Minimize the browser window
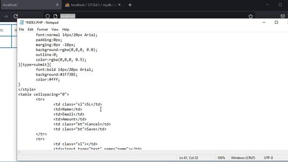Image resolution: width=288 pixels, height=162 pixels. point(268,5)
